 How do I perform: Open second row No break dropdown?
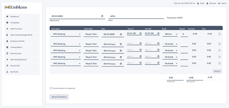170,44
